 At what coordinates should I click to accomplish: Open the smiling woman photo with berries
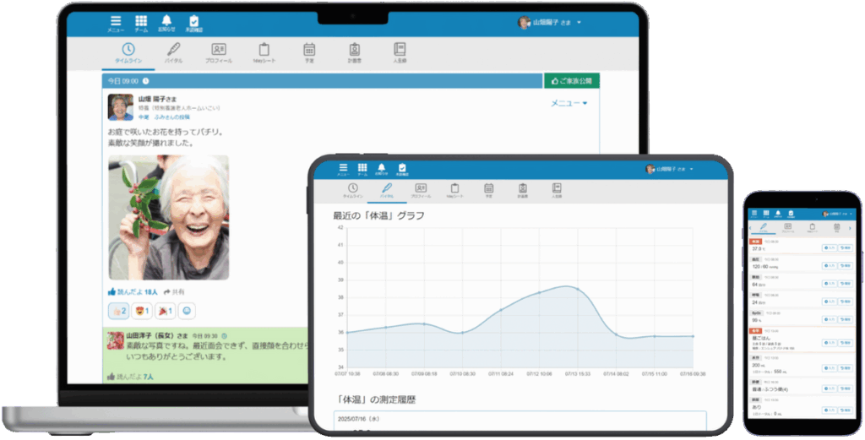coord(168,217)
